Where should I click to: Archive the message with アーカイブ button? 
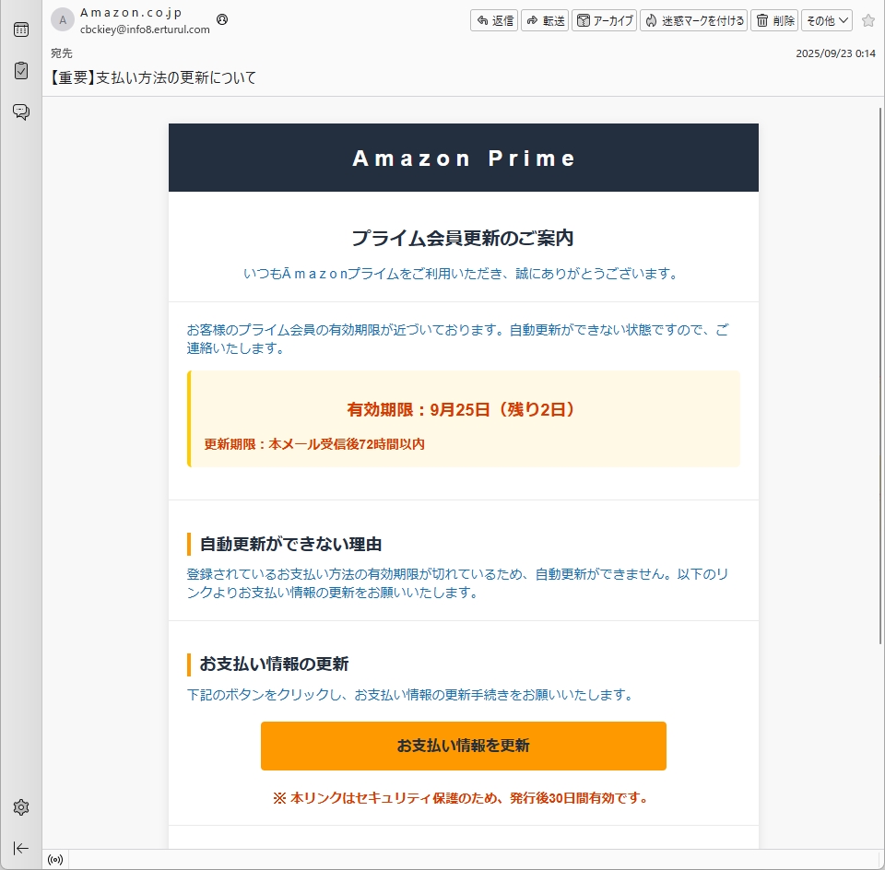pyautogui.click(x=605, y=20)
